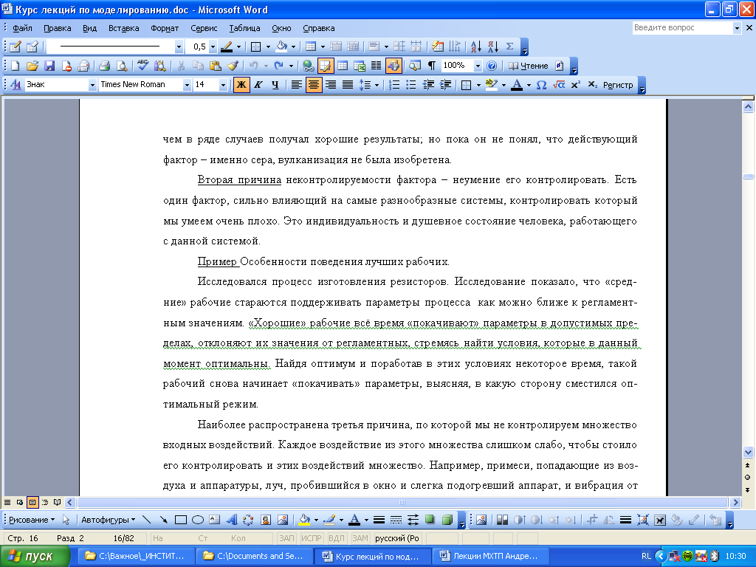Toggle Underline formatting (Ч)
The height and width of the screenshot is (567, 756).
tap(275, 85)
